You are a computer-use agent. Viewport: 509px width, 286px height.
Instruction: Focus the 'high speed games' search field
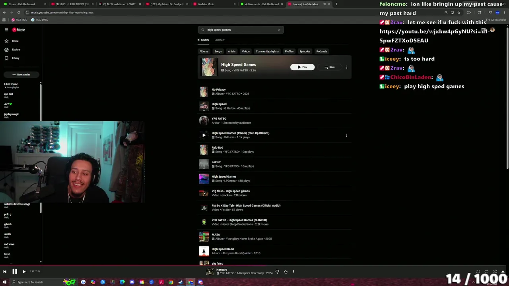coord(241,30)
